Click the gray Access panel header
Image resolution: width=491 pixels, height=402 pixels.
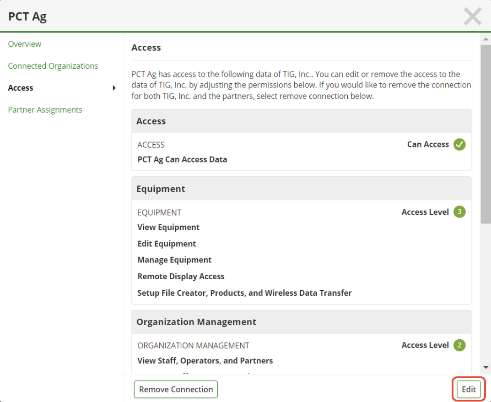(x=301, y=121)
